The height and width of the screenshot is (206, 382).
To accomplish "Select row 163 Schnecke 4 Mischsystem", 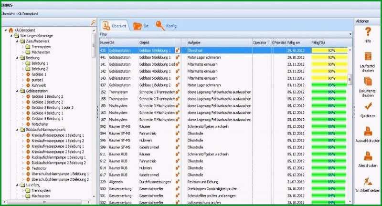I will coord(223,113).
